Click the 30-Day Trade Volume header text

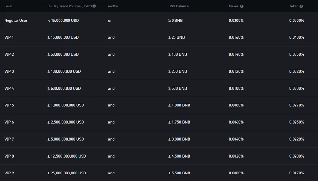[x=69, y=6]
